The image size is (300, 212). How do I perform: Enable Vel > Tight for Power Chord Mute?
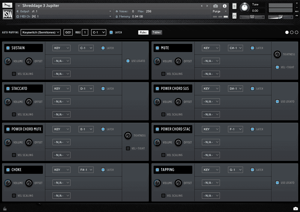pos(128,148)
